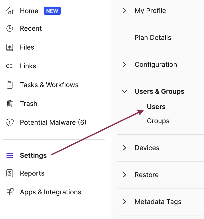This screenshot has height=219, width=204.
Task: Open the Metadata Tags section
Action: coord(158,202)
